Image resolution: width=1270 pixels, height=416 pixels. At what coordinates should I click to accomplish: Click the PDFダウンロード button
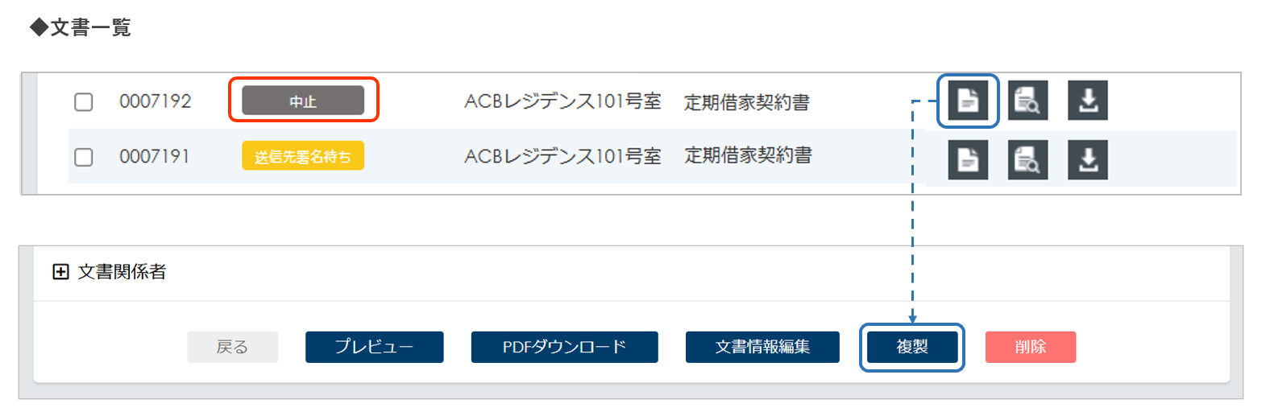[x=564, y=347]
